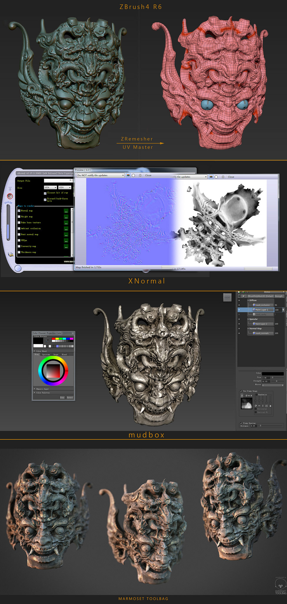Uncheck the Stamp Spacing checkbox
287x604 pixels.
(241, 423)
